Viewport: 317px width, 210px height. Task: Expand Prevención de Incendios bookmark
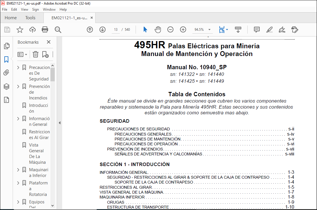point(18,86)
